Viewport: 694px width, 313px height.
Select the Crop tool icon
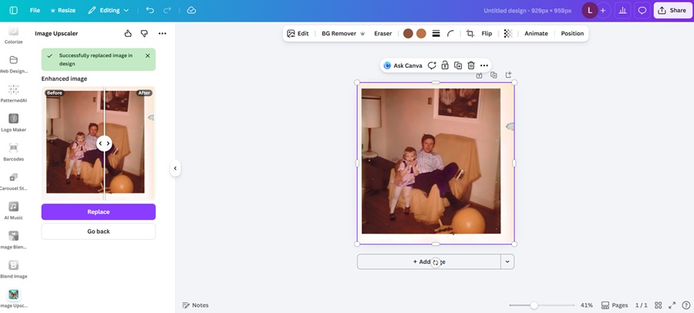click(x=470, y=34)
